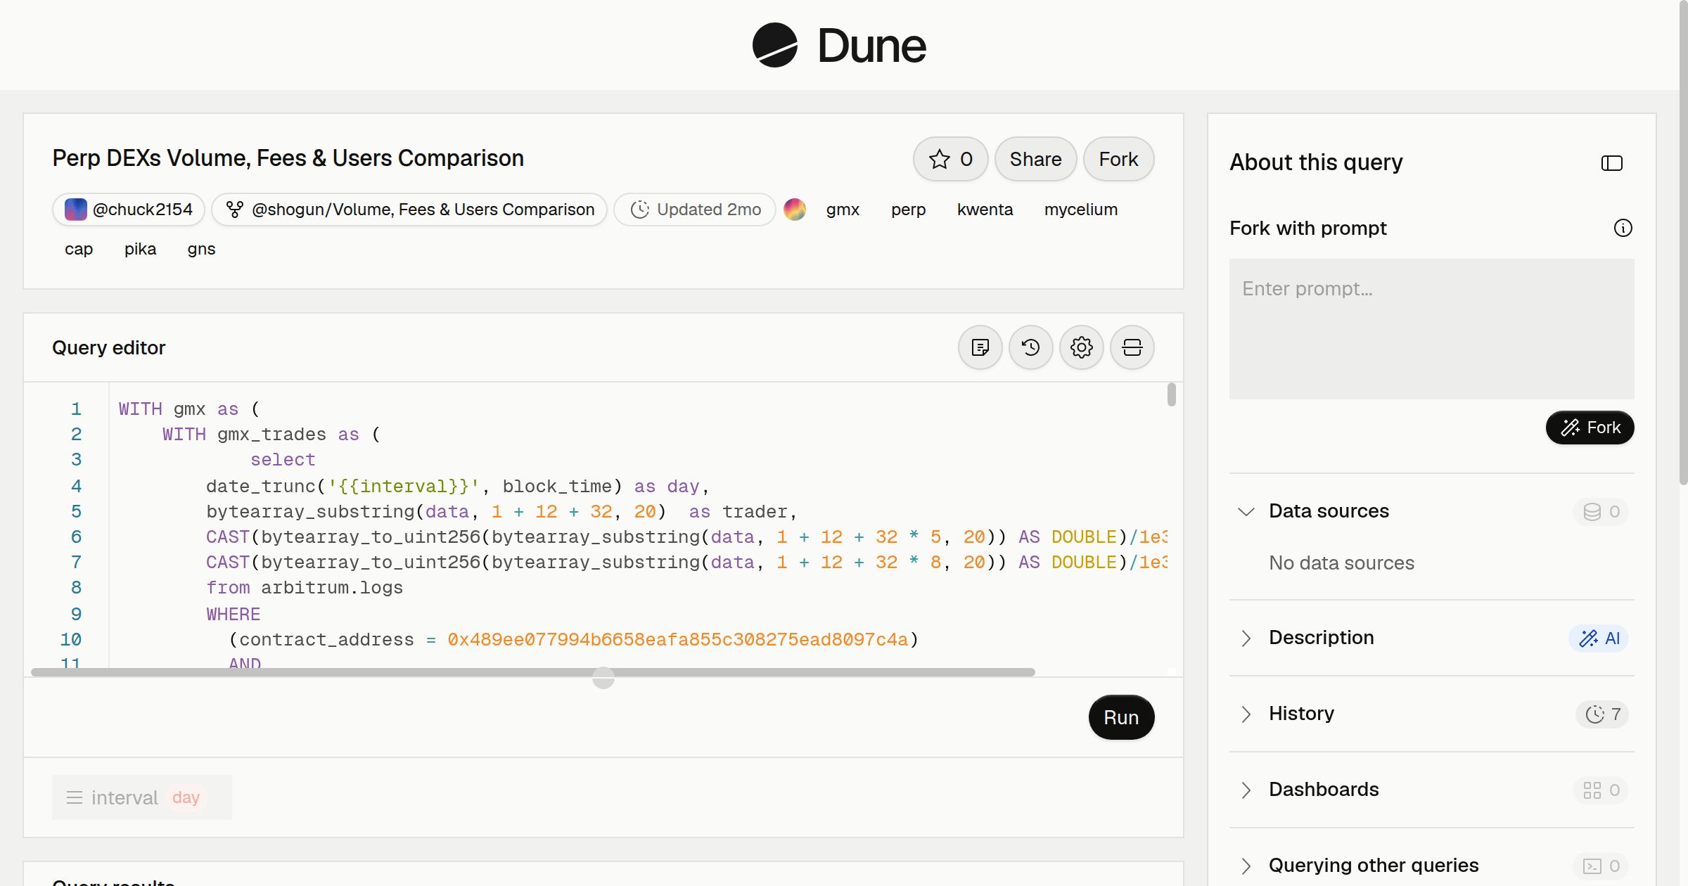
Task: Click the Share button
Action: [1035, 159]
